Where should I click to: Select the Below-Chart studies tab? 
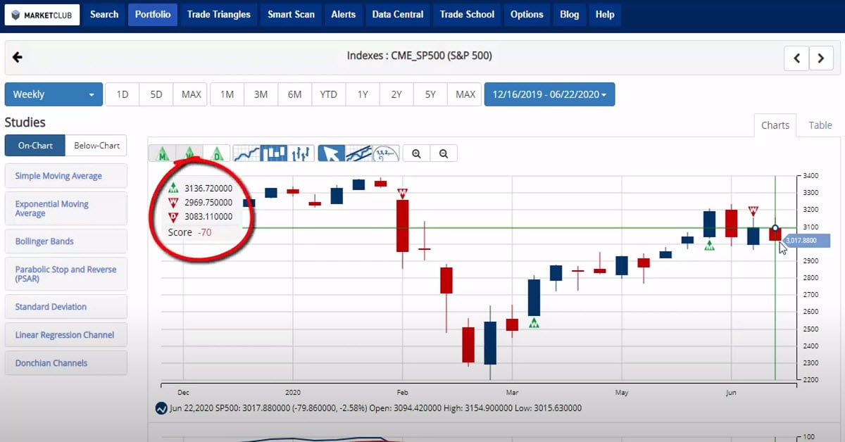(x=96, y=146)
